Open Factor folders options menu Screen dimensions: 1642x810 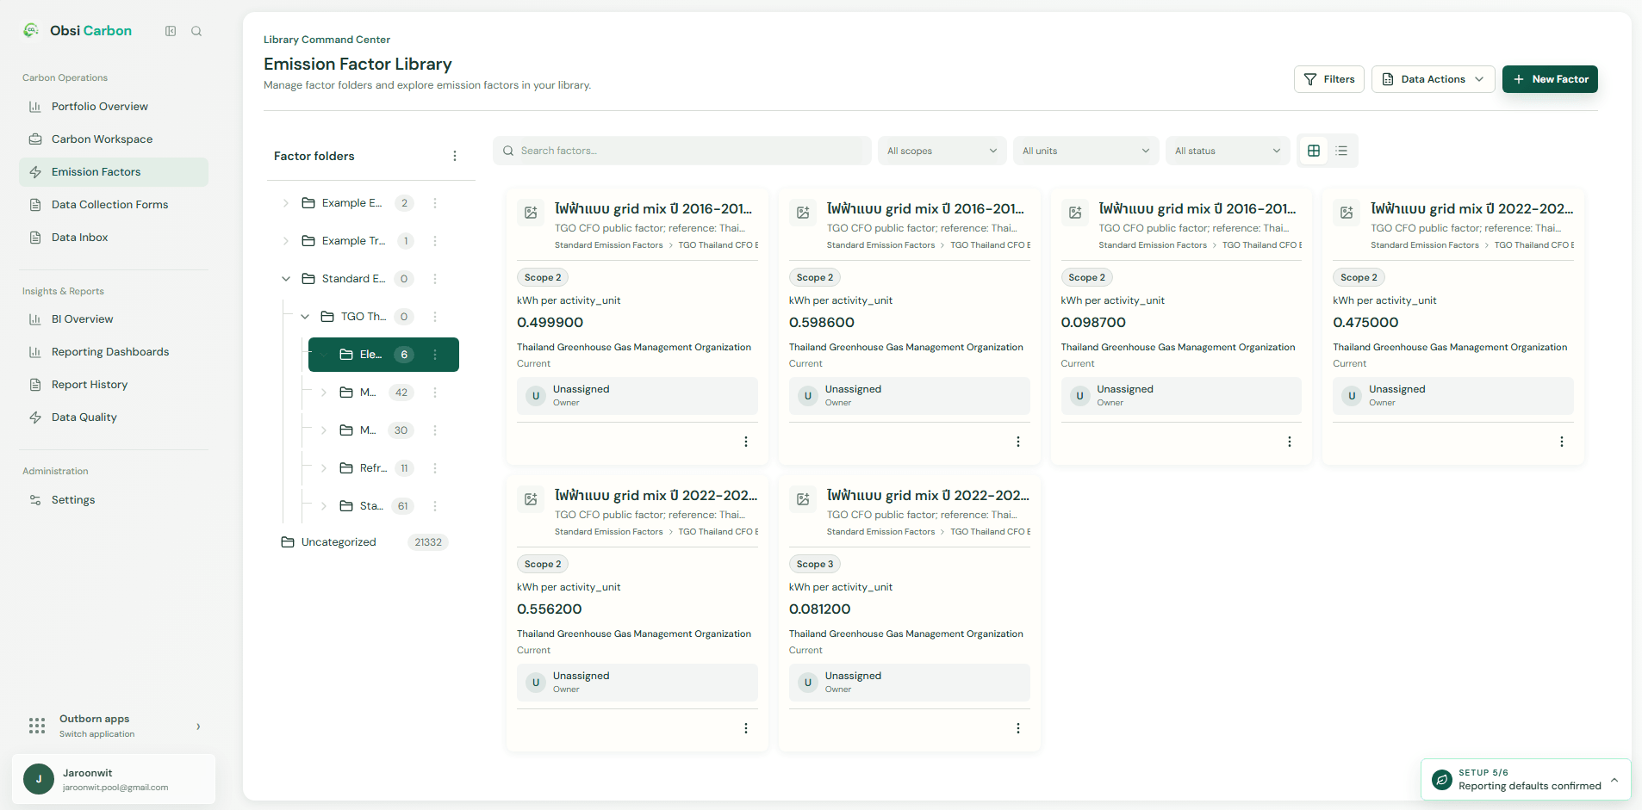point(455,156)
